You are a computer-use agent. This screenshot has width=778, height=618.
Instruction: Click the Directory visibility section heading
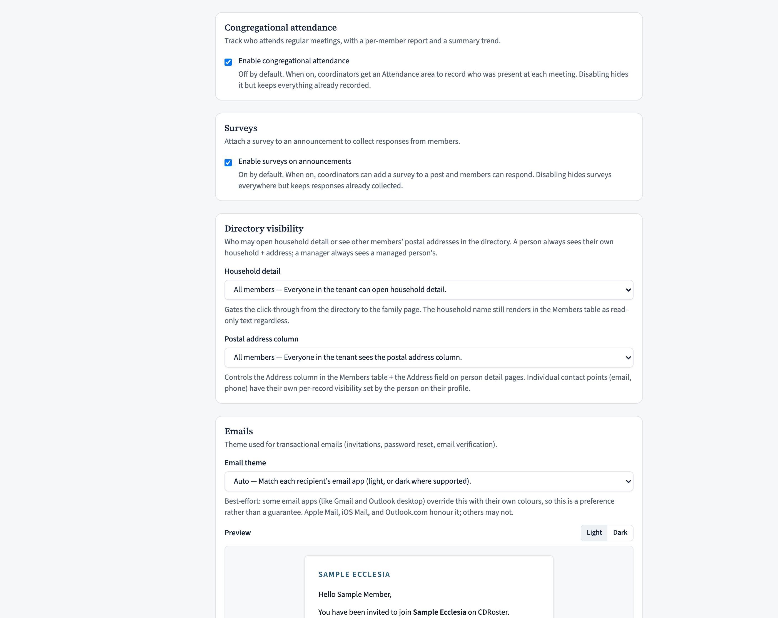(x=264, y=228)
